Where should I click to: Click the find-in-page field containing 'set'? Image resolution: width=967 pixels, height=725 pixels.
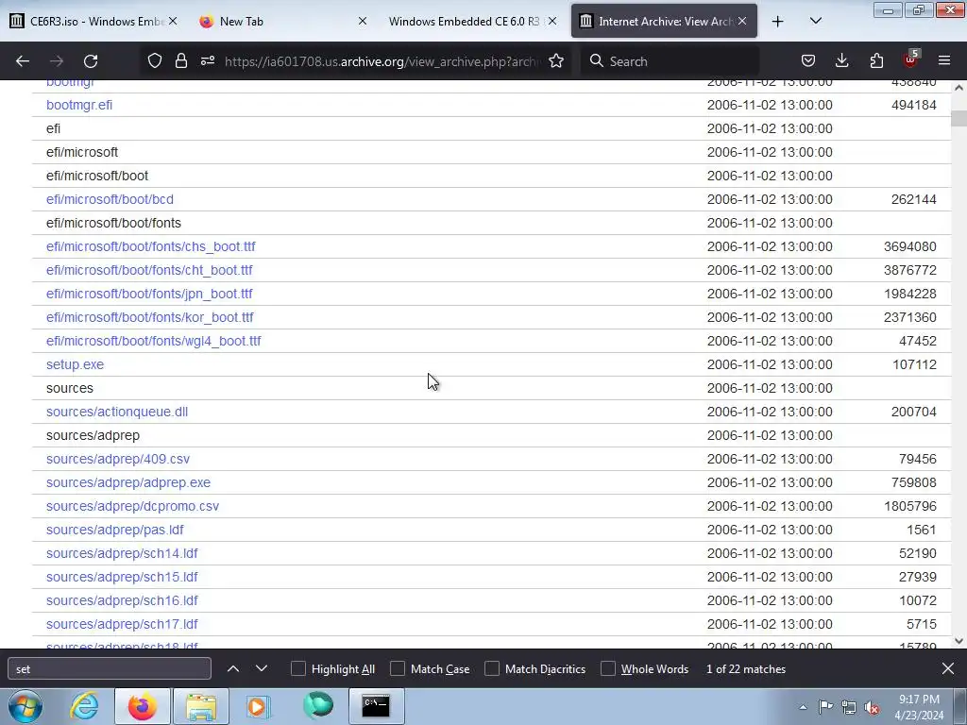tap(110, 669)
